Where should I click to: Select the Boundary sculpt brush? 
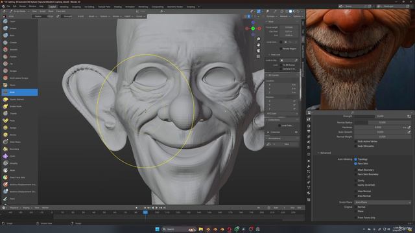tap(19, 150)
